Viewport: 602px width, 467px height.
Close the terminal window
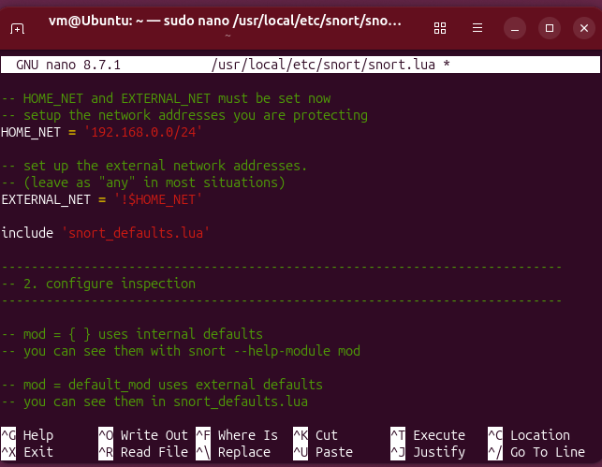[x=584, y=28]
